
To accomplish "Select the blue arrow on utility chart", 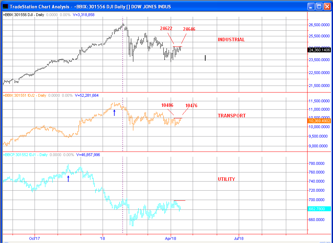I will click(x=68, y=179).
